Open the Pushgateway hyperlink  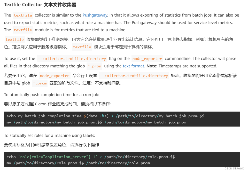[x=95, y=15]
